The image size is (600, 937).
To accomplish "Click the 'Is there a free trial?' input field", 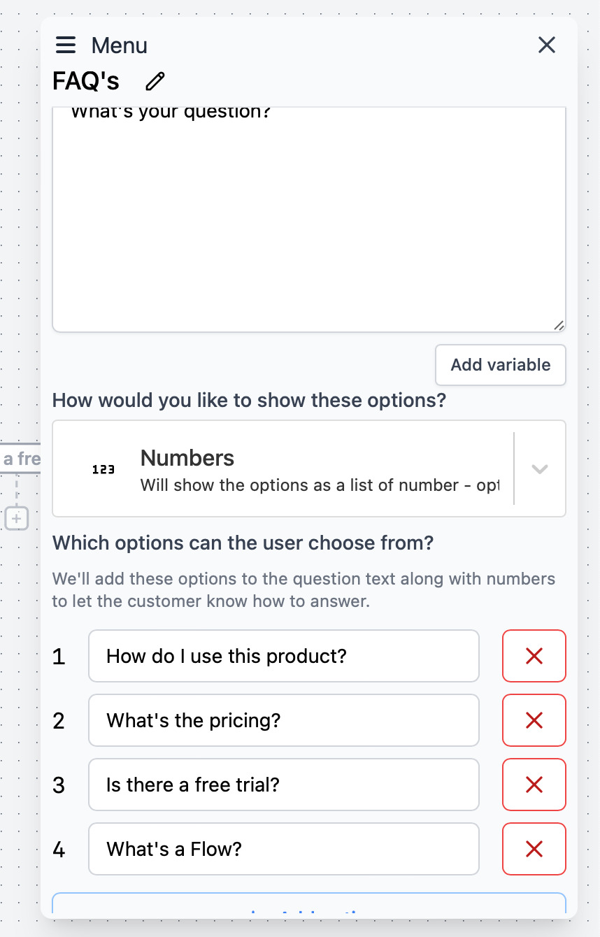I will point(283,784).
